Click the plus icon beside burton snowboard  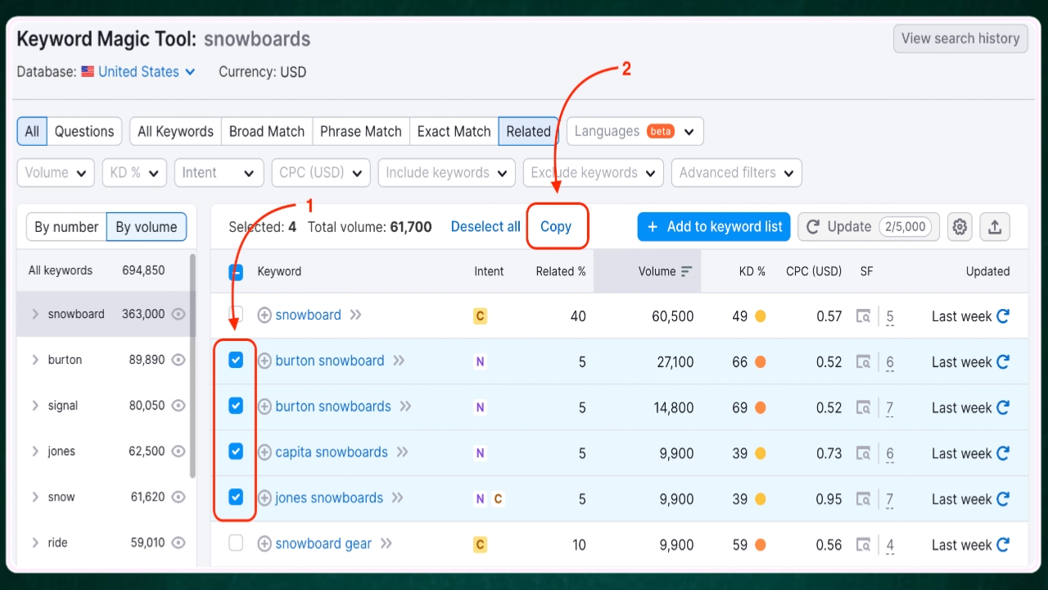pos(264,361)
